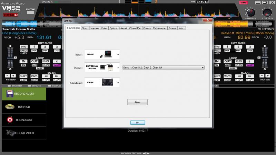Click right deck loop OUT button
The image size is (276, 155).
pos(227,61)
